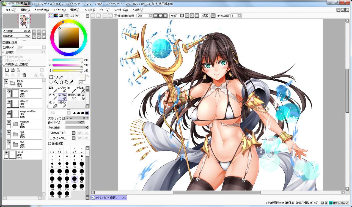
Task: Click the foreground color swatch
Action: 82,77
